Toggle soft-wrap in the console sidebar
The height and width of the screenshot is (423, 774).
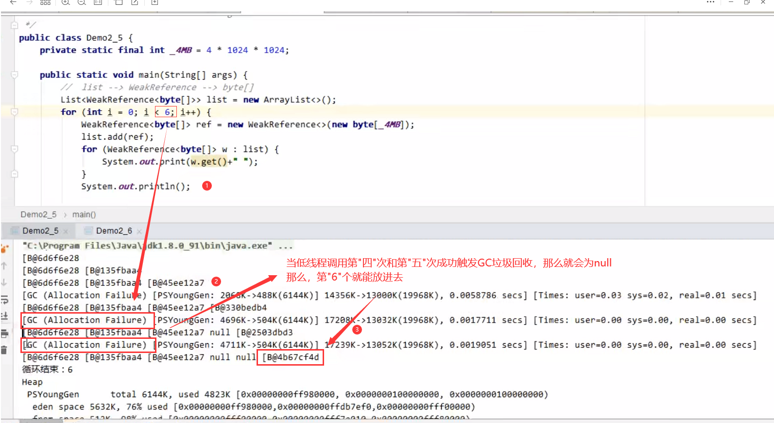5,300
